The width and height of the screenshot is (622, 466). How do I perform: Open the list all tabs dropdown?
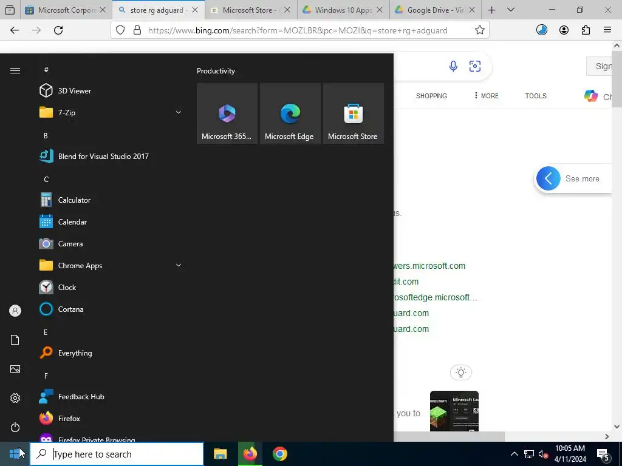[510, 10]
